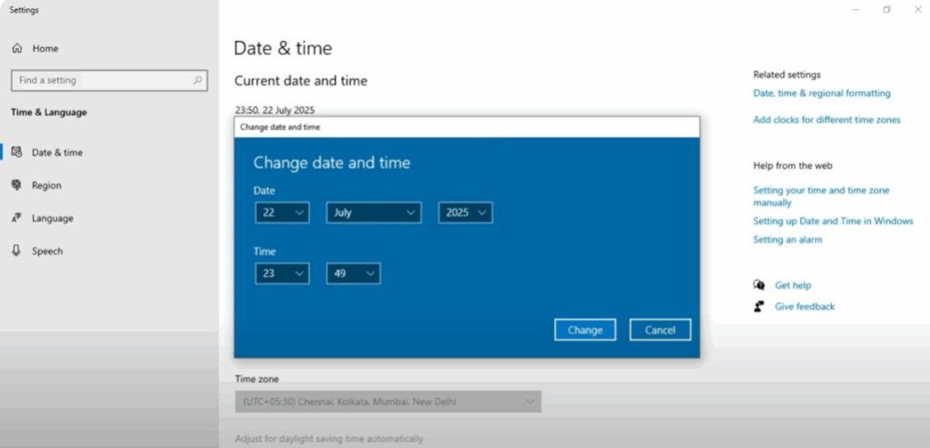Expand the Time zone dropdown (UTC+05:30)
930x448 pixels.
[388, 402]
